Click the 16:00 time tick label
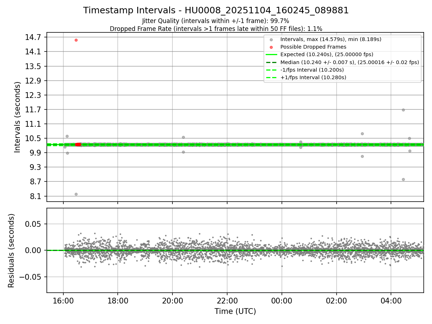432x324 pixels. coord(63,301)
